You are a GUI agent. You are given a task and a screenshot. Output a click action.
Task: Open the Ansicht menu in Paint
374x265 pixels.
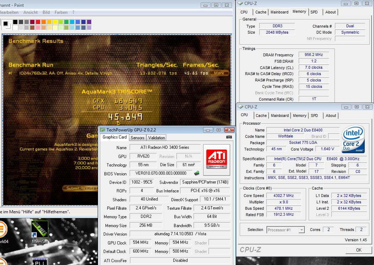coord(31,12)
